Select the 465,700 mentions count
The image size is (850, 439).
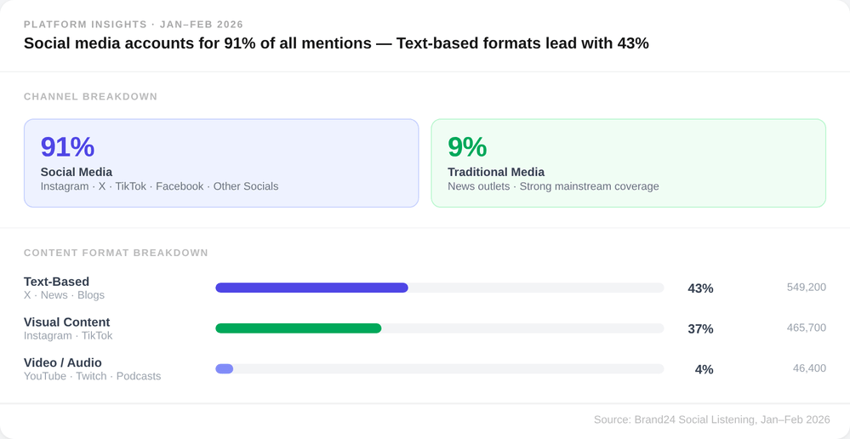(806, 328)
